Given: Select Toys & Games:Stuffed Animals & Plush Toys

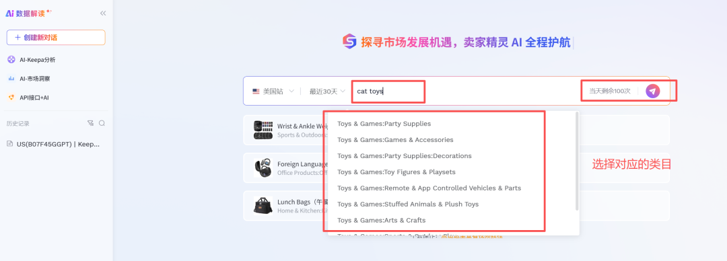Looking at the screenshot, I should click(x=408, y=204).
